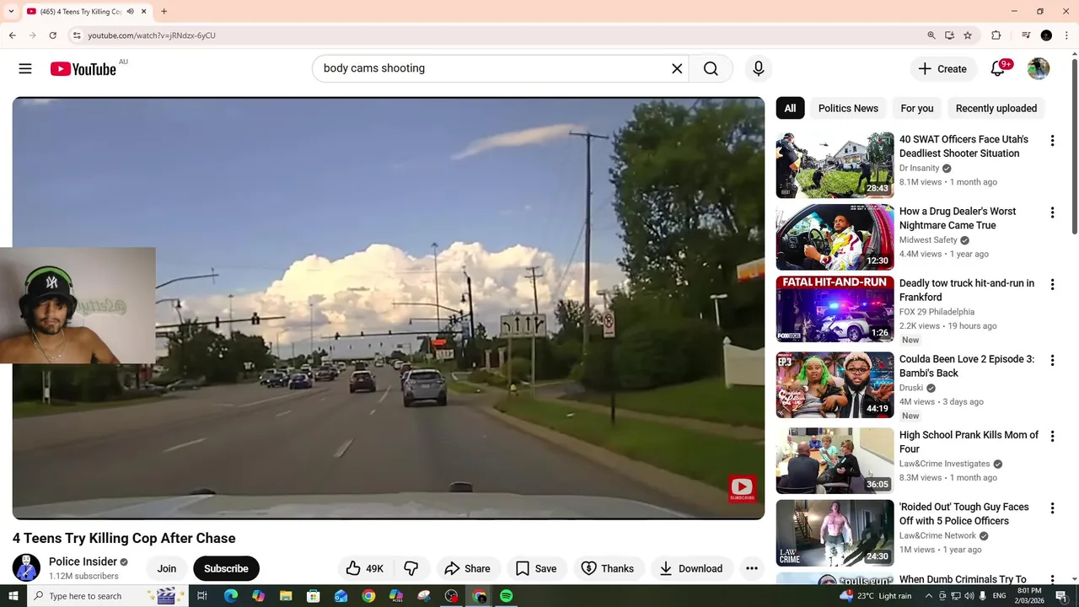This screenshot has width=1079, height=607.
Task: Open YouTube notifications bell
Action: tap(998, 69)
